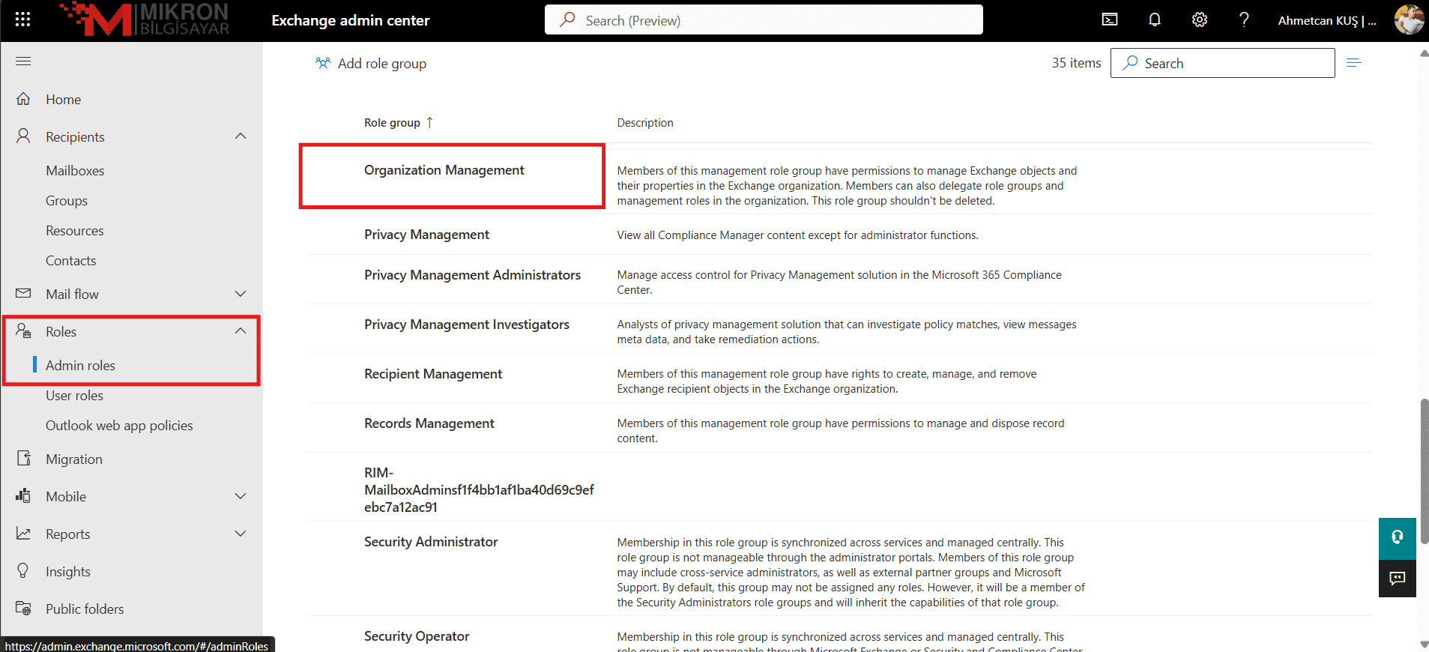
Task: Click the Insights lightbulb icon
Action: 23,570
